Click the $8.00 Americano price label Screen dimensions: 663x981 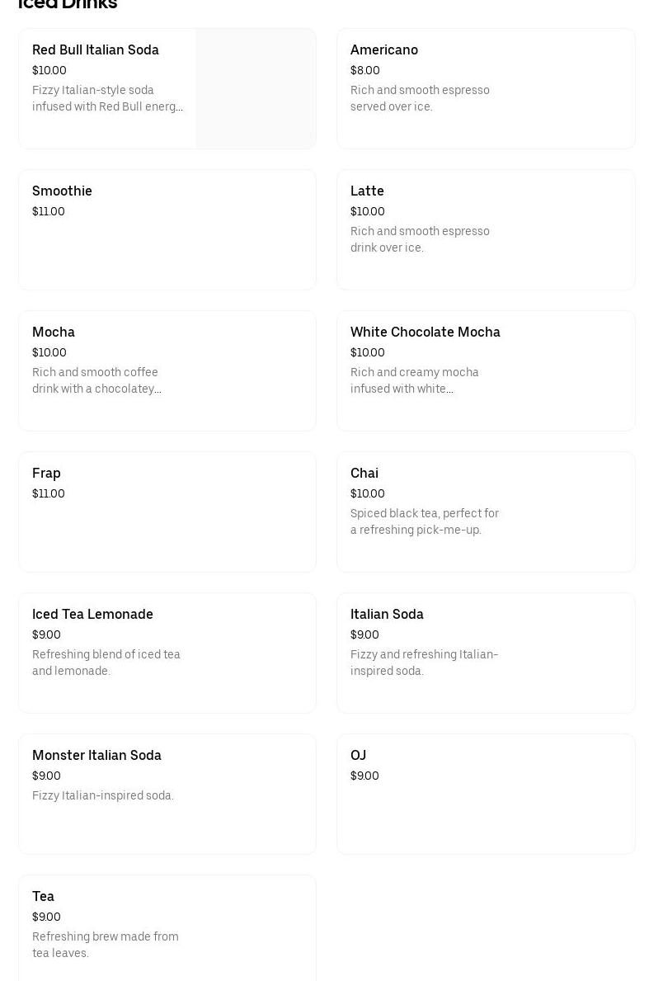point(365,71)
